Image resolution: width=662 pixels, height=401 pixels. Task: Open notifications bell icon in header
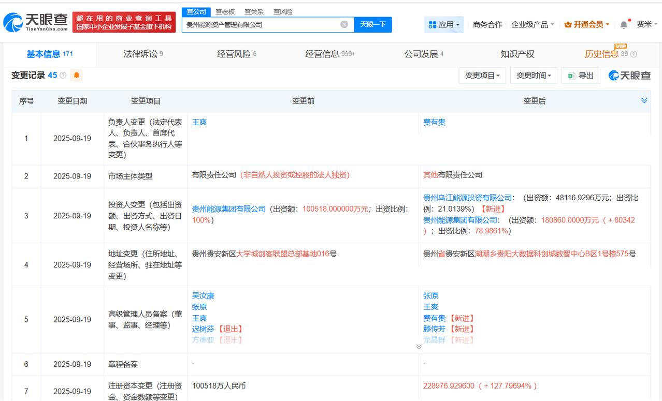coord(624,24)
